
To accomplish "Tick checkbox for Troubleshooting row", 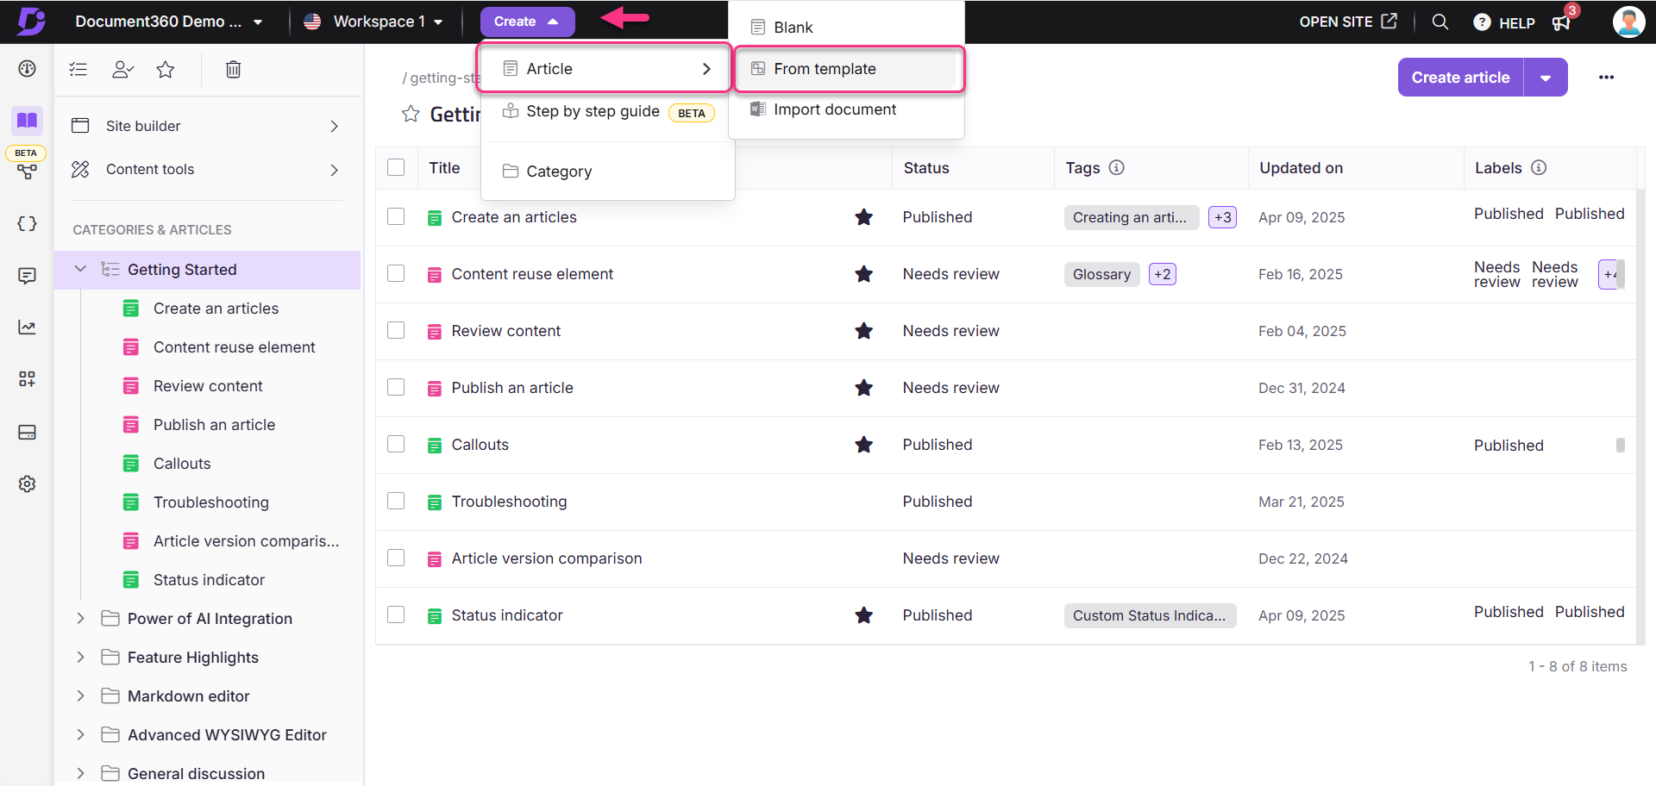I will coord(396,501).
